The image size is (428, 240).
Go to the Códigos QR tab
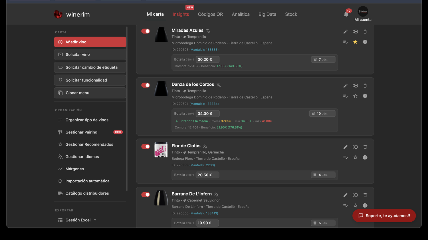210,14
